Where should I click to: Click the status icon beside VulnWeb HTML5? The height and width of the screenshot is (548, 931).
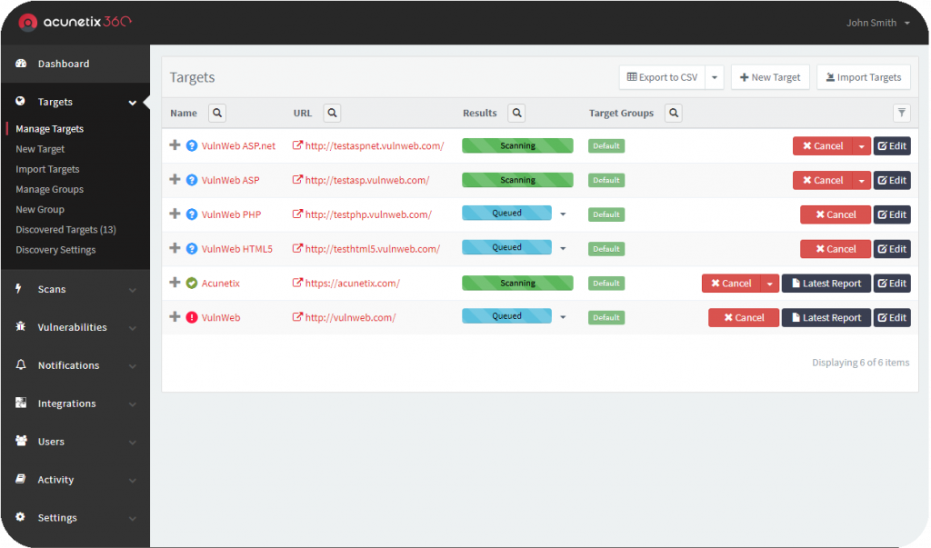click(192, 249)
